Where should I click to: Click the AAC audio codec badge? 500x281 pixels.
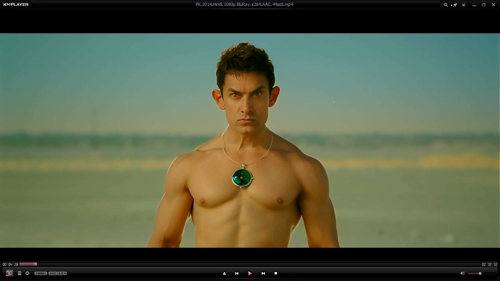click(53, 273)
